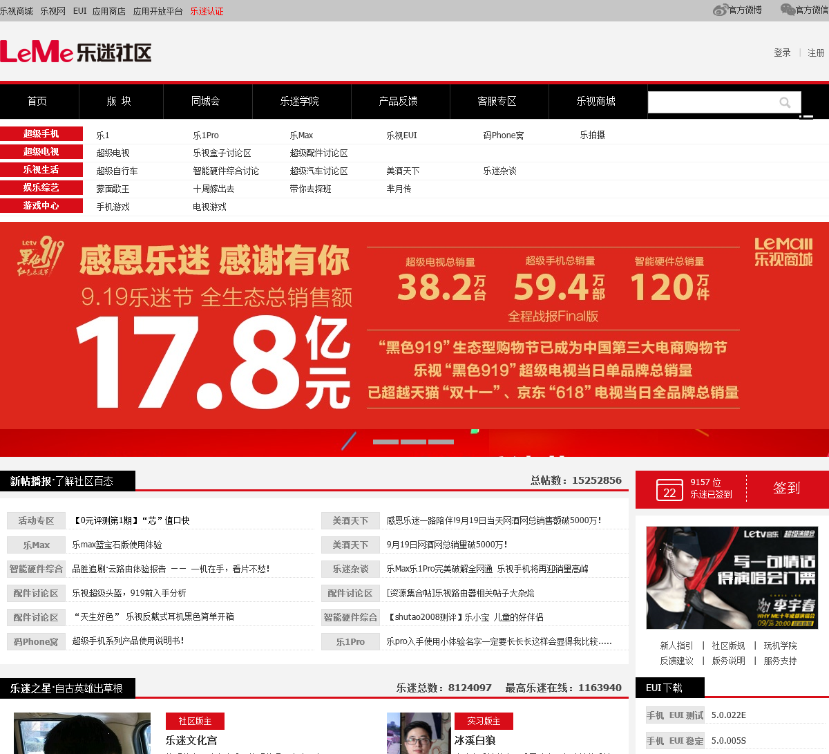
Task: Open post 乐视超级头盔，919前入手分析
Action: point(129,594)
